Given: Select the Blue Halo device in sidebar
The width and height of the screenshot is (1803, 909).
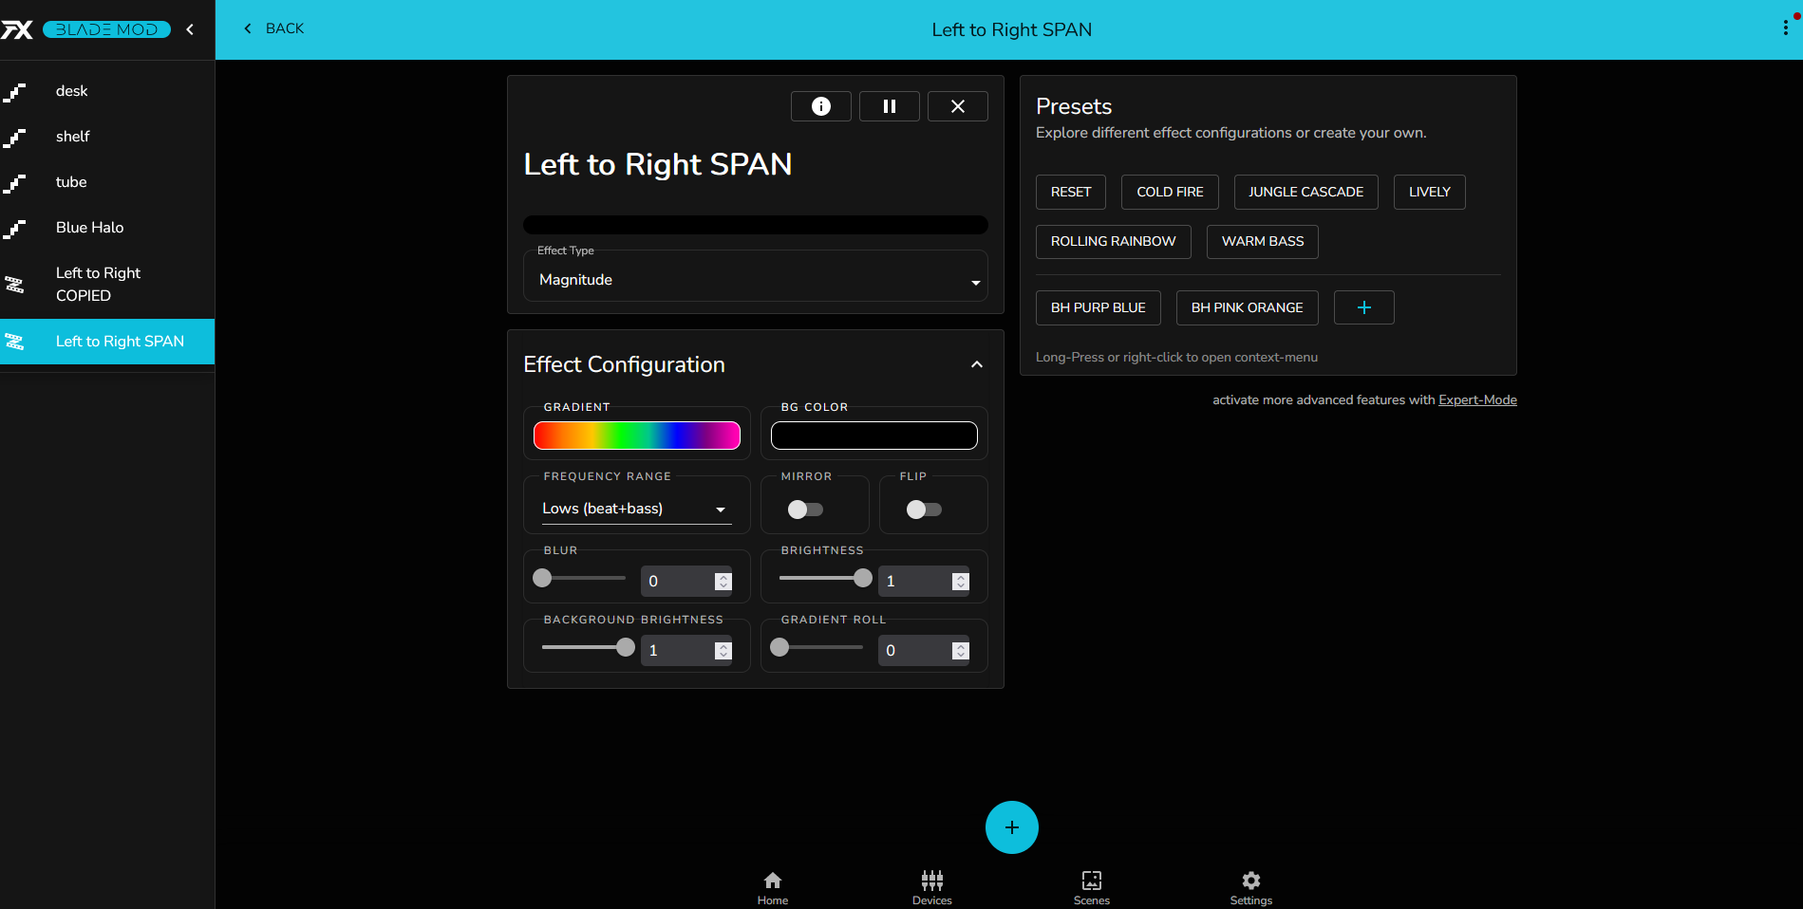Looking at the screenshot, I should pos(89,228).
